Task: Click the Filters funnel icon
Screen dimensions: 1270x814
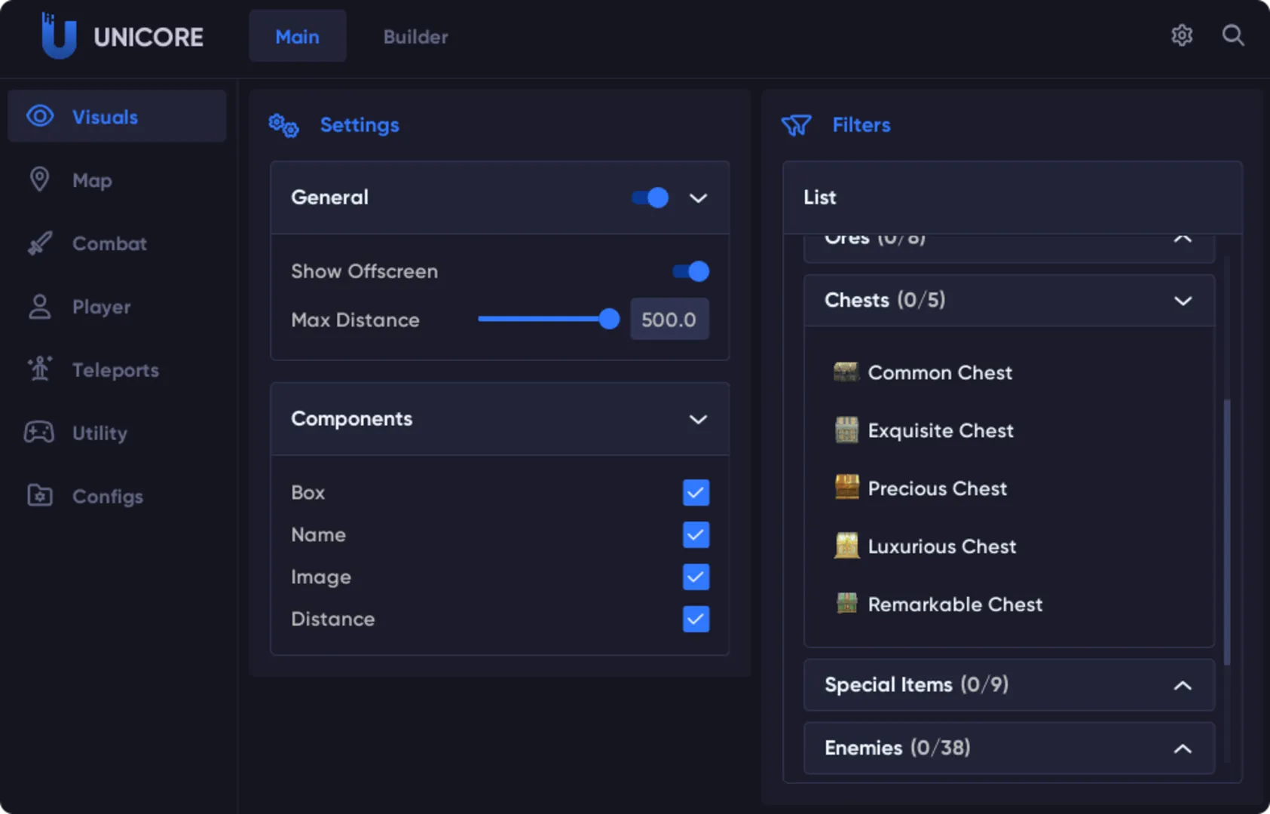Action: [x=797, y=125]
